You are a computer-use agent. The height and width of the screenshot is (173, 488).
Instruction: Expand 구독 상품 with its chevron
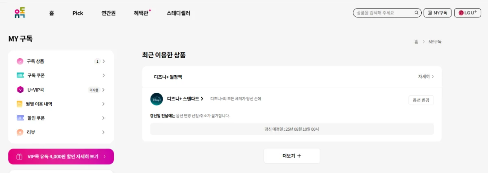click(104, 61)
